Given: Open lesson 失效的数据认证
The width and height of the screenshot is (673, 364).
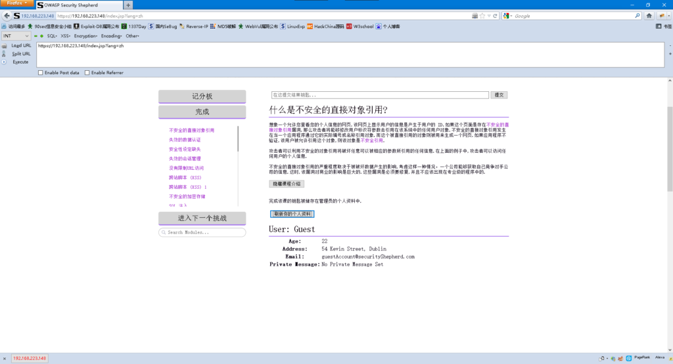Looking at the screenshot, I should point(185,140).
